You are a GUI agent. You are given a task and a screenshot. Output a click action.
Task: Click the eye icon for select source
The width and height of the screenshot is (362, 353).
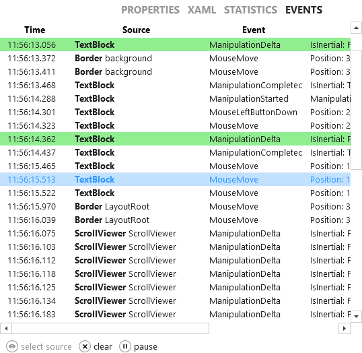tap(12, 346)
